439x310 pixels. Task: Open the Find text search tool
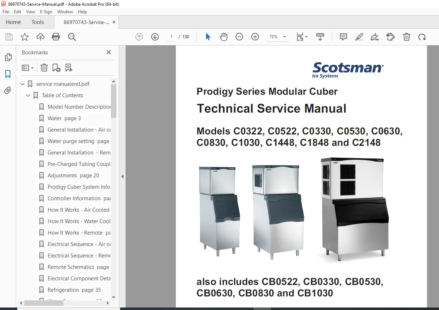[x=72, y=37]
